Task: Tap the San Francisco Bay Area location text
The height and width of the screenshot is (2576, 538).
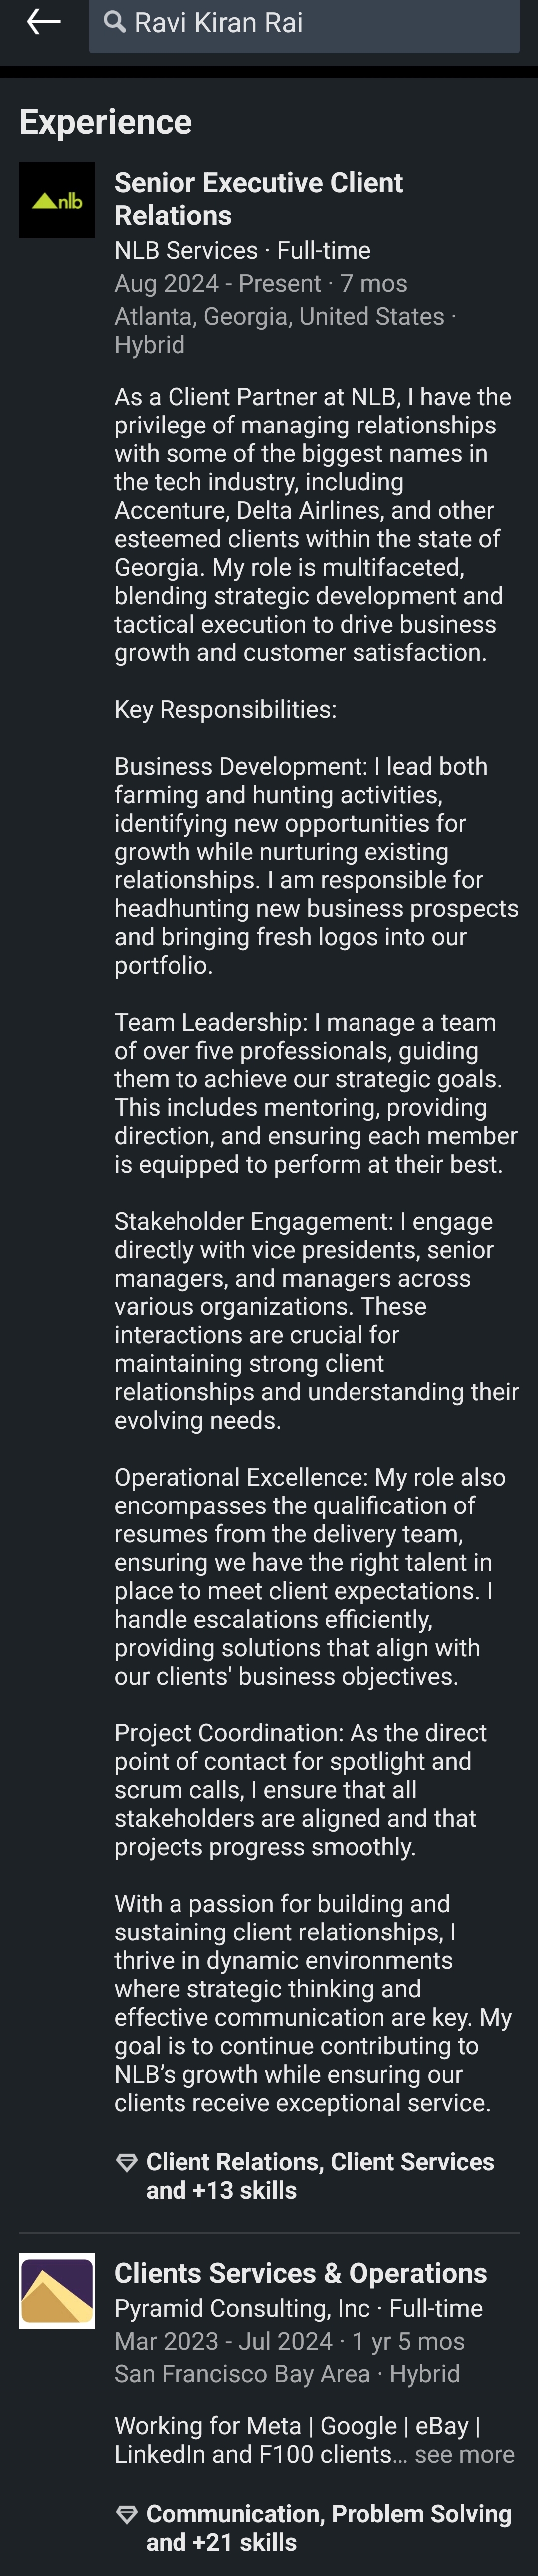Action: click(x=242, y=2374)
